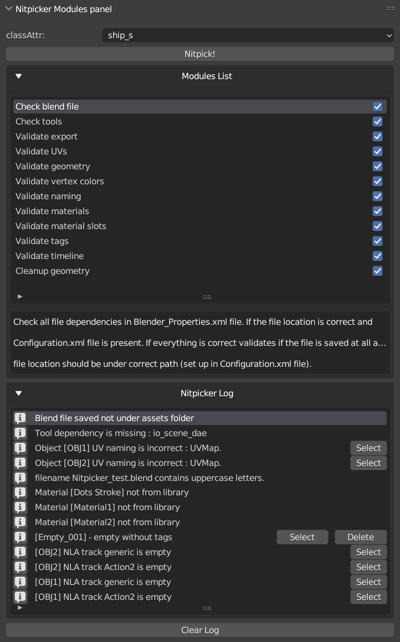Click info icon for io_scene_dae dependency message
The width and height of the screenshot is (400, 642).
[20, 433]
